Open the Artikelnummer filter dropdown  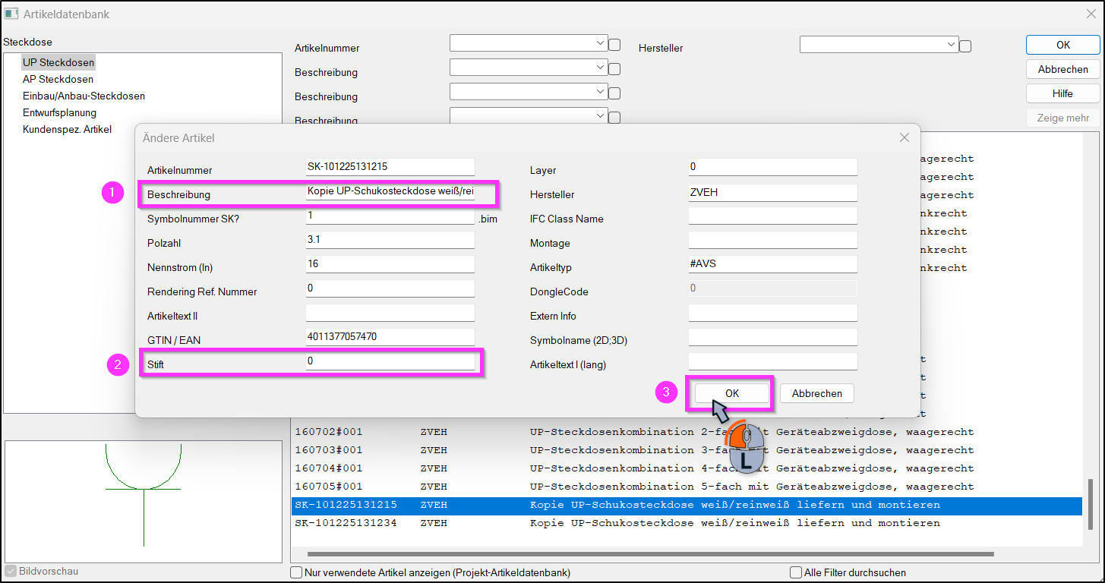[529, 43]
